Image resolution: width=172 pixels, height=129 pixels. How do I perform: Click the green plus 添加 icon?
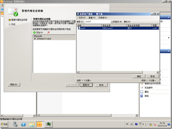pyautogui.click(x=34, y=32)
